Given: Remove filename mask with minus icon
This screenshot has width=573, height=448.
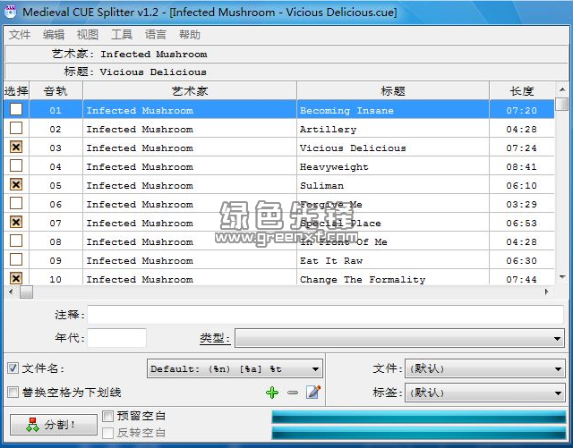Looking at the screenshot, I should (293, 393).
